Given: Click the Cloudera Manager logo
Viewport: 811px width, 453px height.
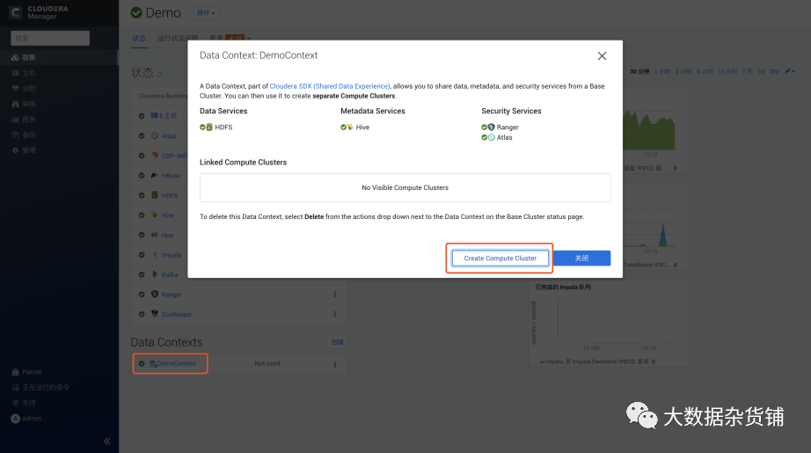Looking at the screenshot, I should point(39,13).
